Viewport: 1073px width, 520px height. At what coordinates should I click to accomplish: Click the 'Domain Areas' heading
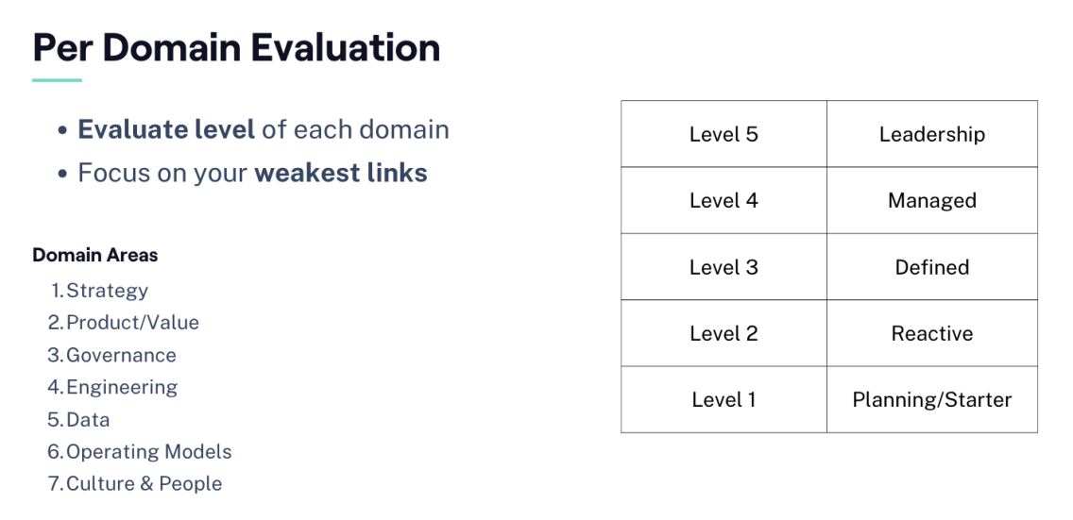point(95,255)
